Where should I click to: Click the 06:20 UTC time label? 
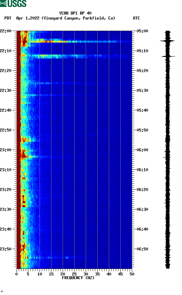click(x=142, y=190)
